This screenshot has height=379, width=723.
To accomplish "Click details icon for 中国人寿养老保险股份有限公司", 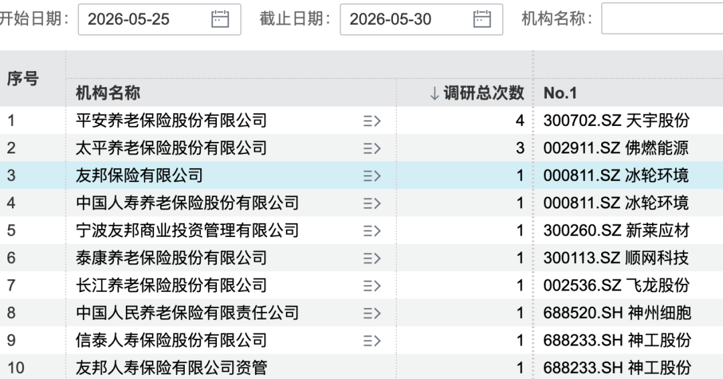I will pos(372,204).
